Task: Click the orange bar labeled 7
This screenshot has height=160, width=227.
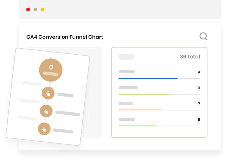Action: 140,109
